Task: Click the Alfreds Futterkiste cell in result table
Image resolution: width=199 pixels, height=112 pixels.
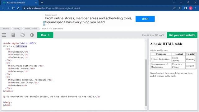Action: (x=161, y=59)
